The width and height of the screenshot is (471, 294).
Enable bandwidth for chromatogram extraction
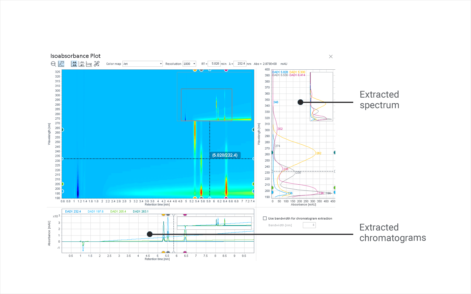pyautogui.click(x=265, y=218)
